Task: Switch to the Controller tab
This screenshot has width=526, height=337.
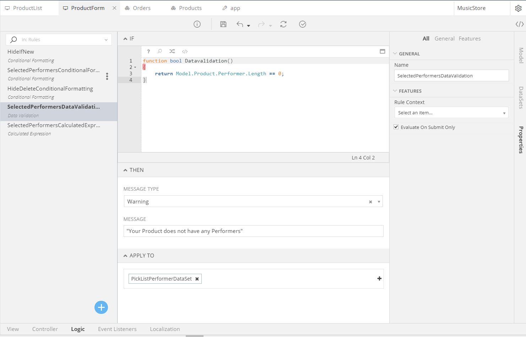Action: (45, 329)
